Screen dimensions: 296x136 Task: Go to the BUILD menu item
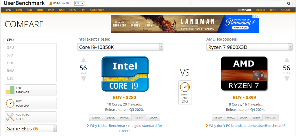point(260,10)
